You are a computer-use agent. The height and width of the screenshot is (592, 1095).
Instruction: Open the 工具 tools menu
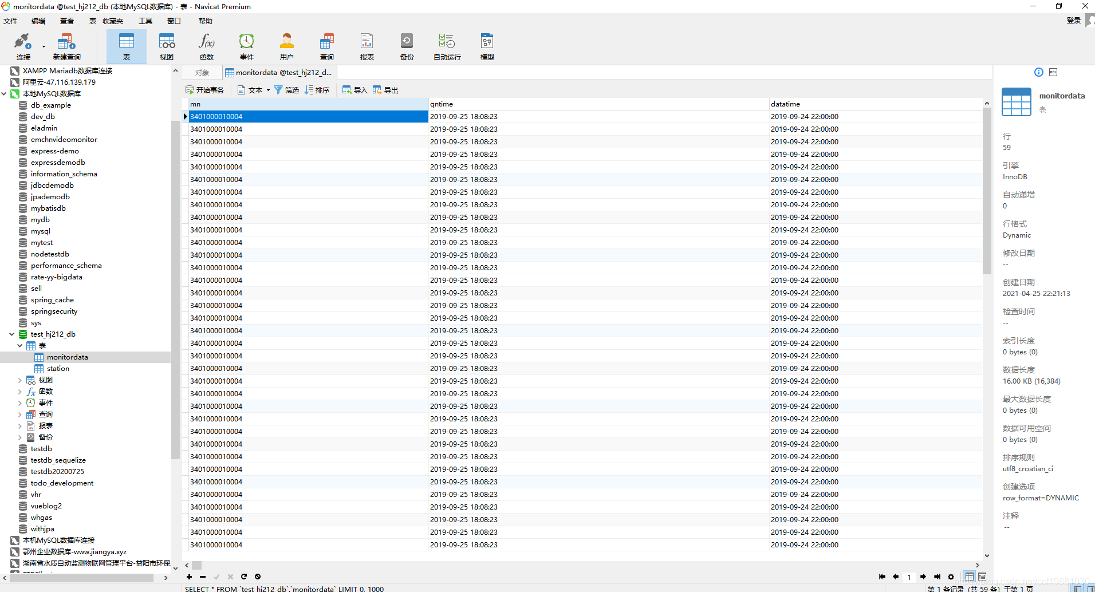[145, 21]
